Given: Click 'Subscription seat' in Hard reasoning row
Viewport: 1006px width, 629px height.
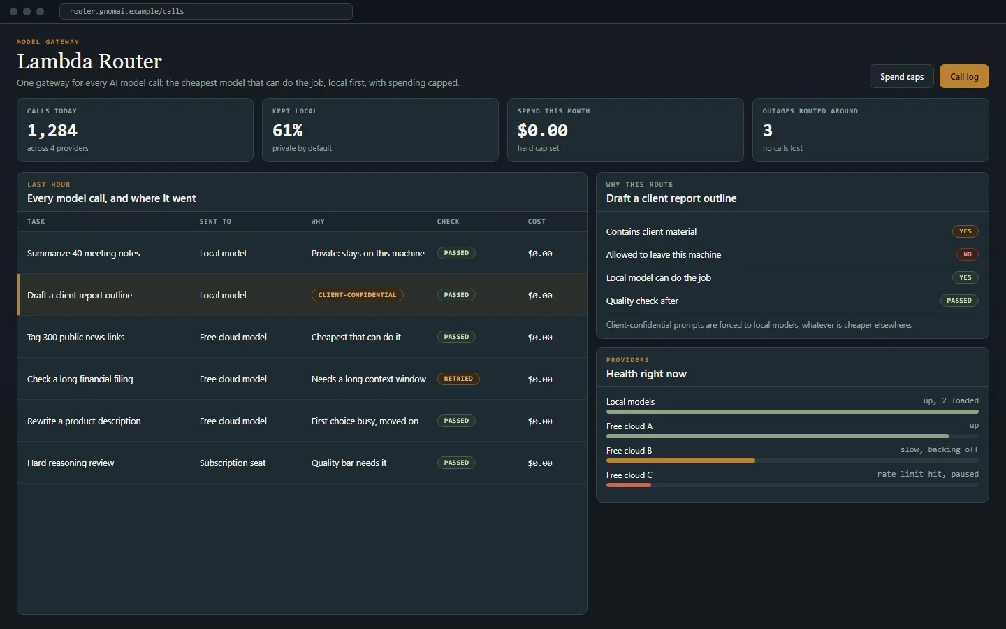Looking at the screenshot, I should (x=233, y=463).
